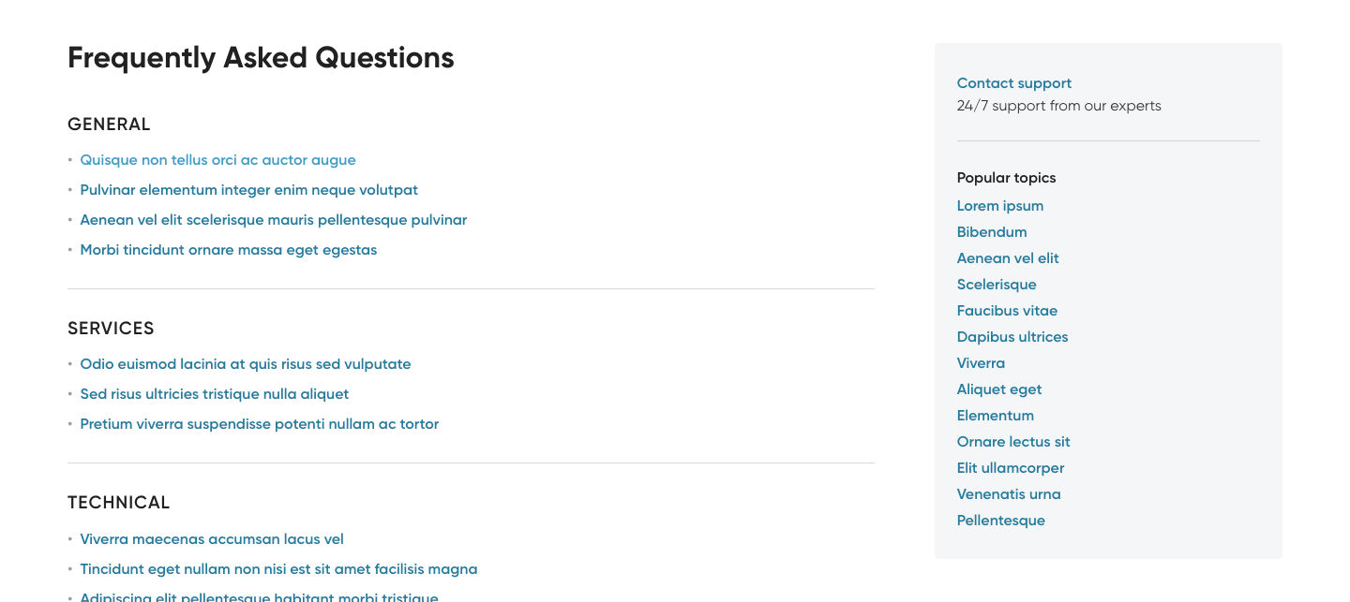Screen dimensions: 1350x602
Task: Click the Aliquet eget topic link
Action: click(x=998, y=389)
